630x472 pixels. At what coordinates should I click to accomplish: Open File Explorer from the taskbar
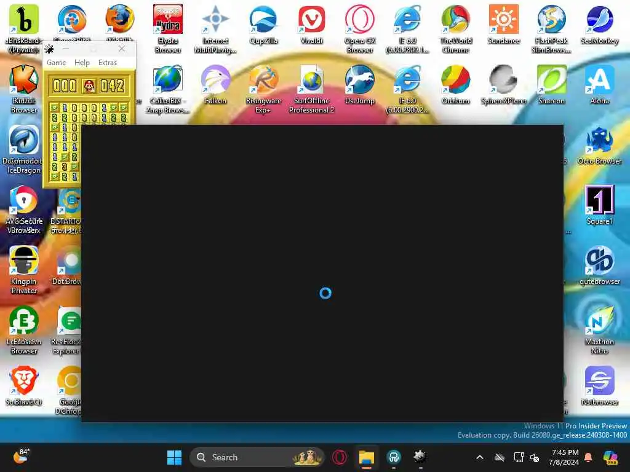pyautogui.click(x=367, y=457)
